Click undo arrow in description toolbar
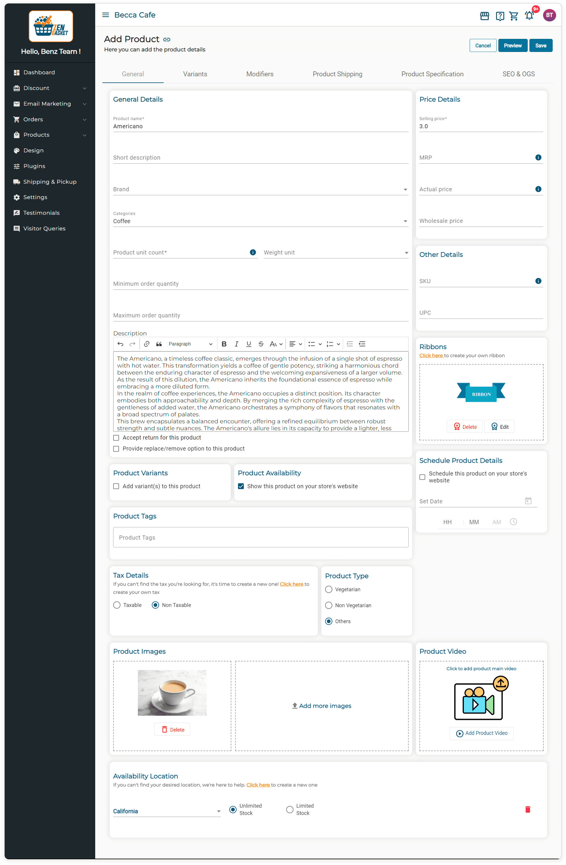Viewport: 566px width, 865px height. pyautogui.click(x=120, y=344)
